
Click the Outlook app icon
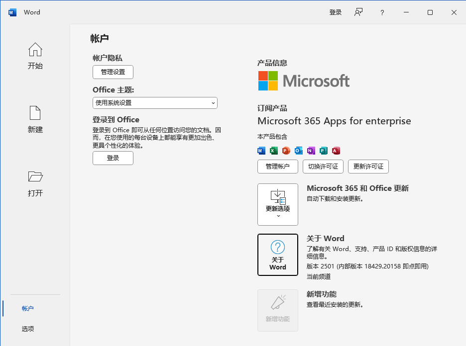click(x=298, y=151)
